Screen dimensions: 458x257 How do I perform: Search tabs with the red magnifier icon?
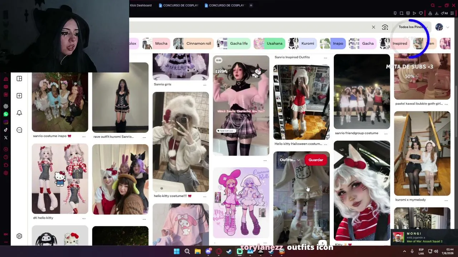click(x=433, y=5)
